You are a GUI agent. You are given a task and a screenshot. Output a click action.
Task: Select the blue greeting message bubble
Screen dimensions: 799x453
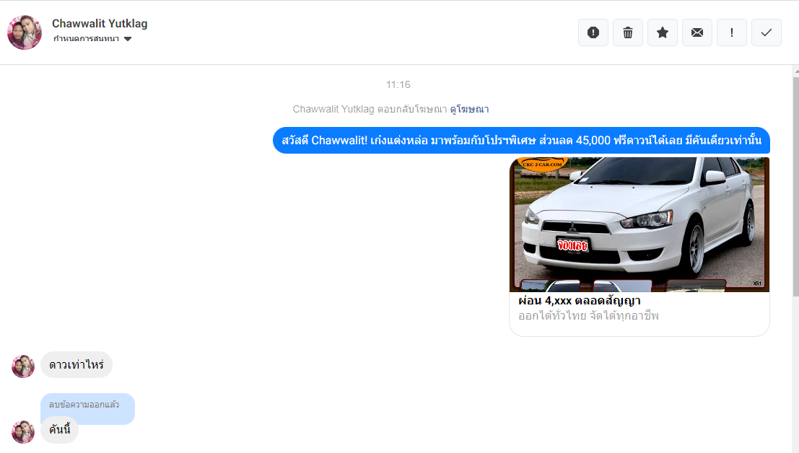pos(521,141)
